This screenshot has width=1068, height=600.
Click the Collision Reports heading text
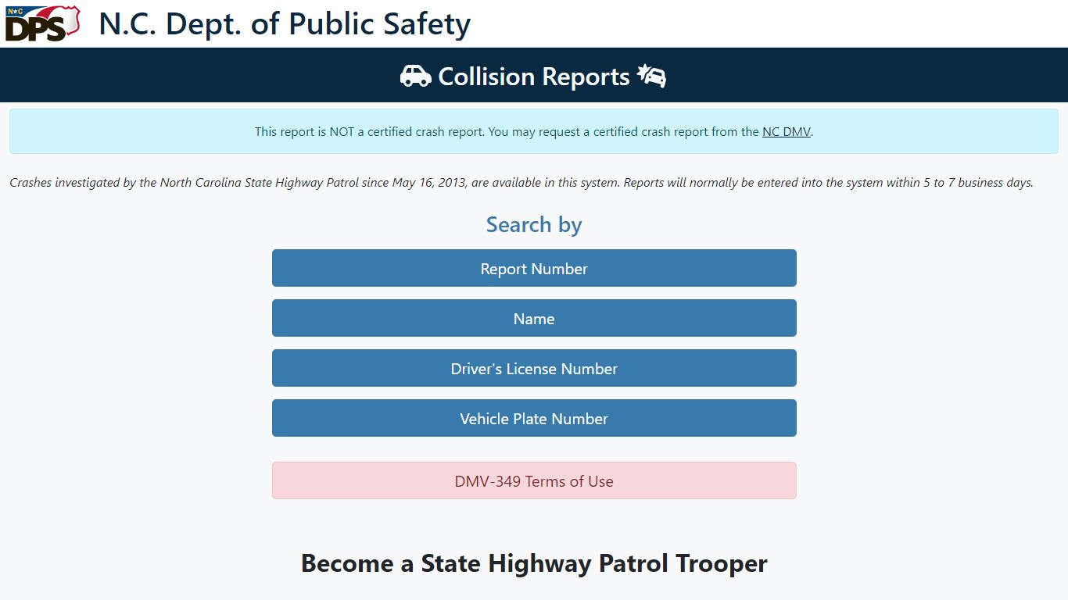pyautogui.click(x=534, y=77)
